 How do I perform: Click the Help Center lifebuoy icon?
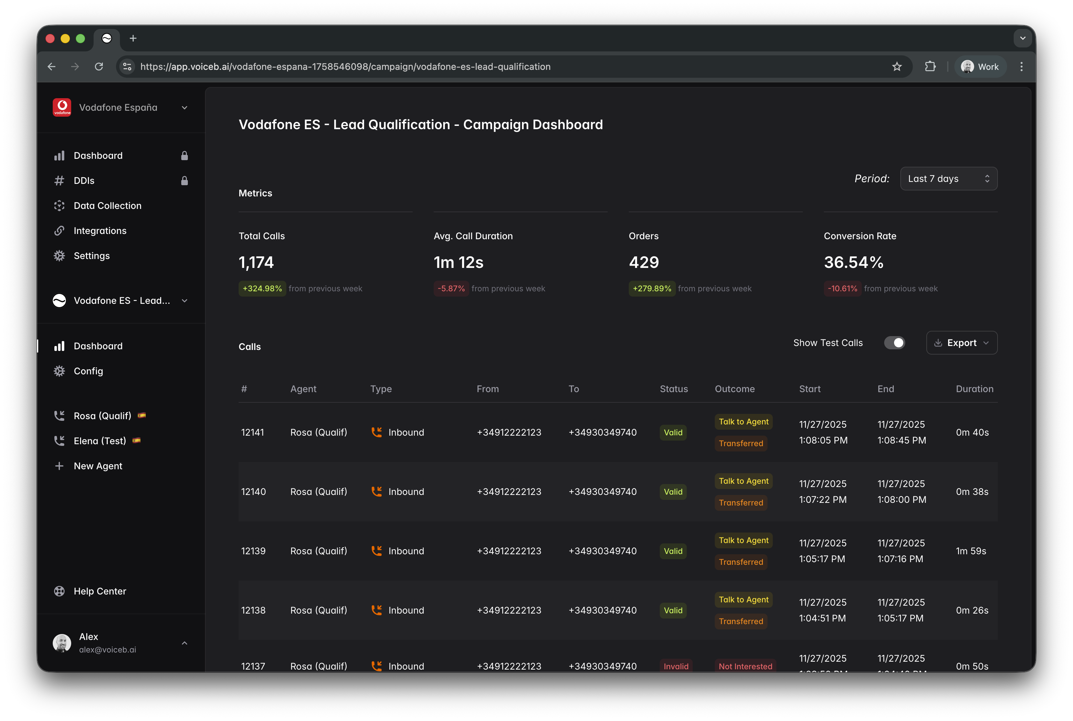click(59, 591)
